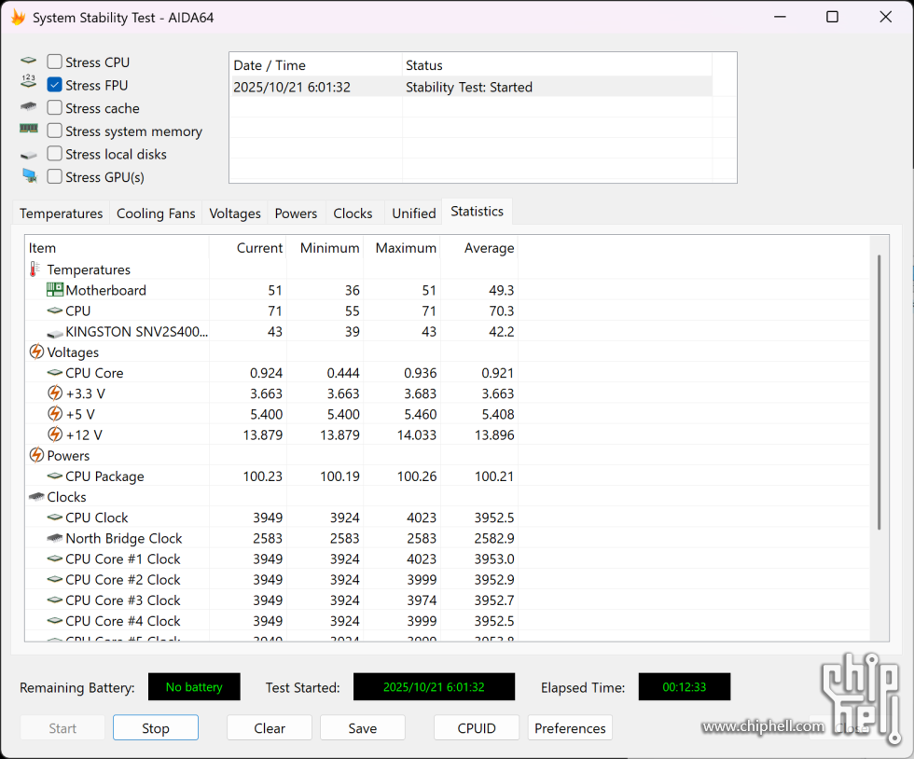This screenshot has width=914, height=759.
Task: Open the Preferences dialog button
Action: click(570, 728)
